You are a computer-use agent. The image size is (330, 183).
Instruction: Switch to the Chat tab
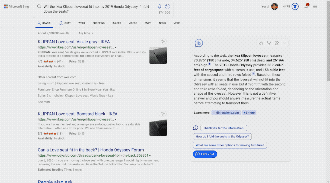[x=65, y=23]
